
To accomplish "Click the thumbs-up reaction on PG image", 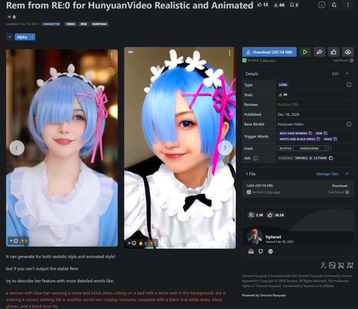I will click(x=142, y=243).
